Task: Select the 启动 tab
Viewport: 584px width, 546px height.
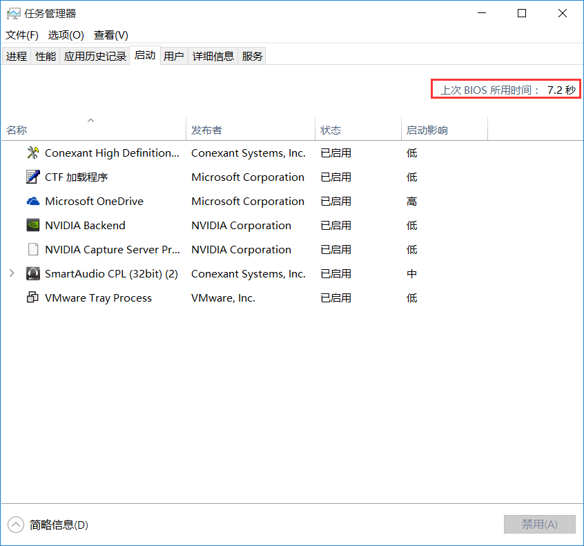Action: (145, 55)
